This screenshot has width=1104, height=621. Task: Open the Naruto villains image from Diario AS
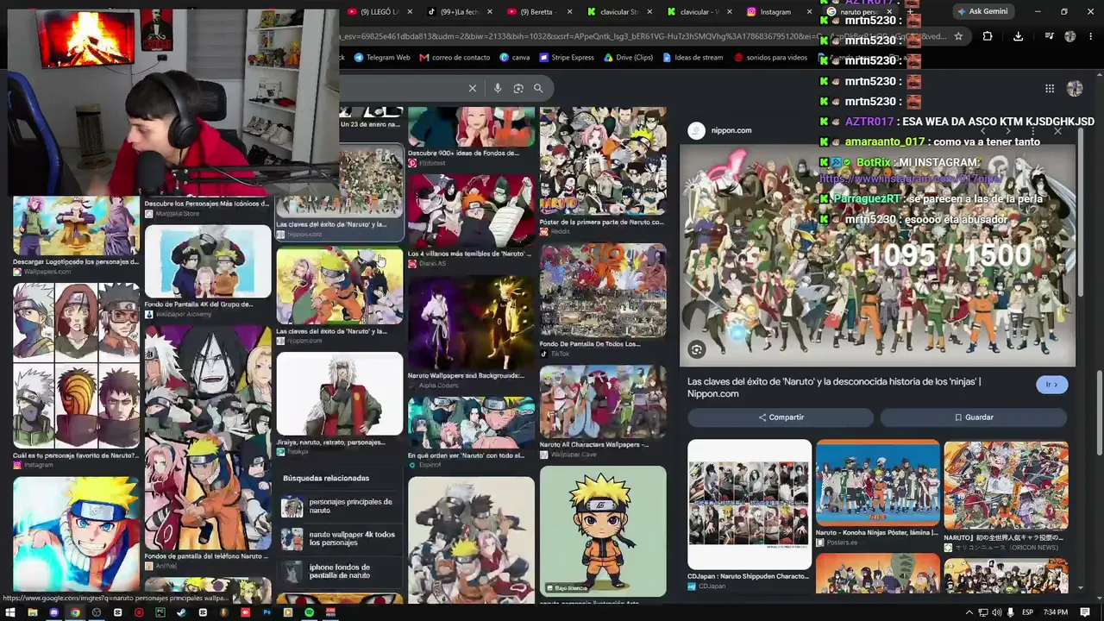471,210
